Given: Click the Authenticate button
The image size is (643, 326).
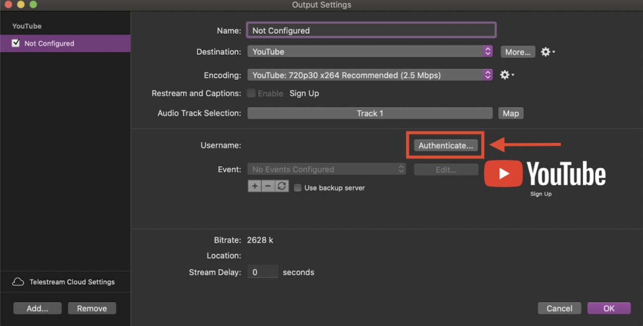Looking at the screenshot, I should click(445, 145).
